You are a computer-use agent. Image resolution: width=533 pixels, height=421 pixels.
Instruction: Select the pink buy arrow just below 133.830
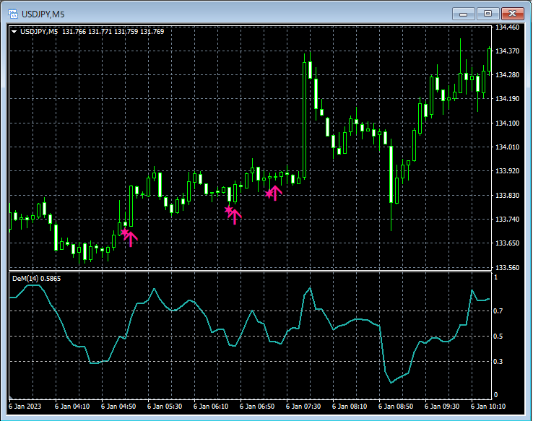(275, 193)
